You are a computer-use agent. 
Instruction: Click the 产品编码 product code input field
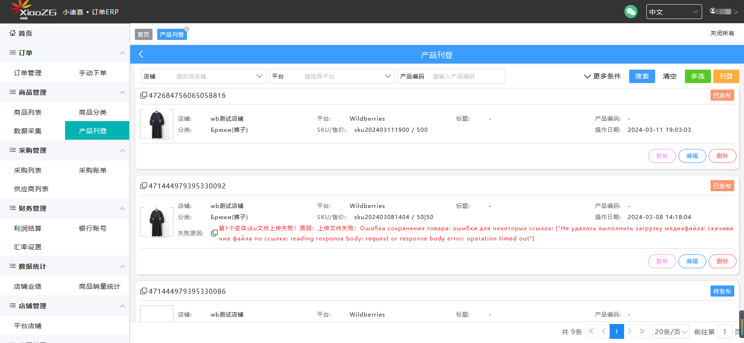tap(467, 76)
